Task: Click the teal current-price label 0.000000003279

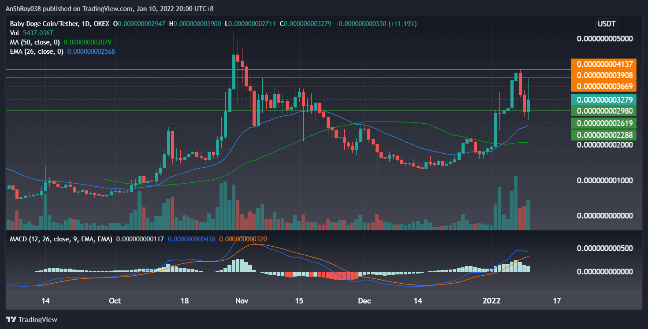Action: tap(604, 99)
